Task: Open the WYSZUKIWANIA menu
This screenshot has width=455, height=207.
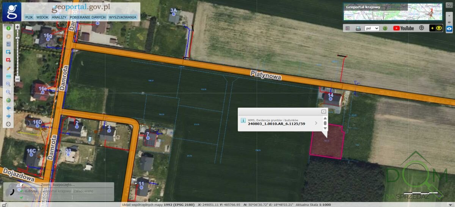Action: coord(122,17)
